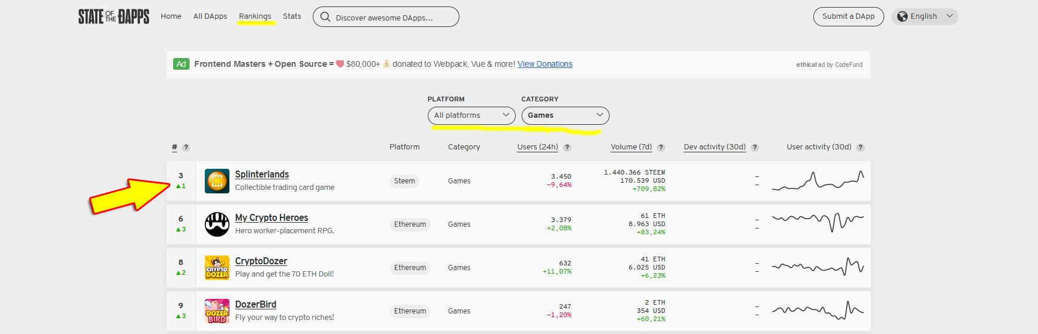The height and width of the screenshot is (334, 1038).
Task: Click help icon next to Volume (7d)
Action: tap(661, 148)
